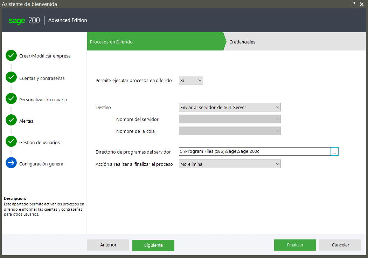Click the Siguiente button
The width and height of the screenshot is (368, 258).
(x=153, y=245)
